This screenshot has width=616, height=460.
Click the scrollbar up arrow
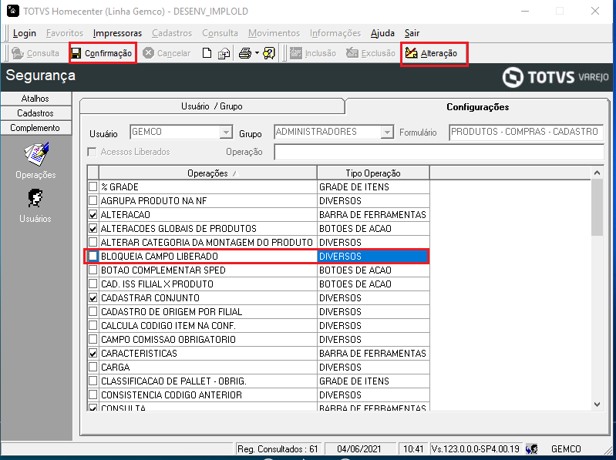597,173
